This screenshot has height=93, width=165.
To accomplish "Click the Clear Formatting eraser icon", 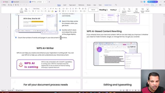I will [x=60, y=9].
